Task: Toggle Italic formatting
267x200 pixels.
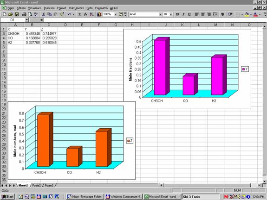Action: coord(183,14)
